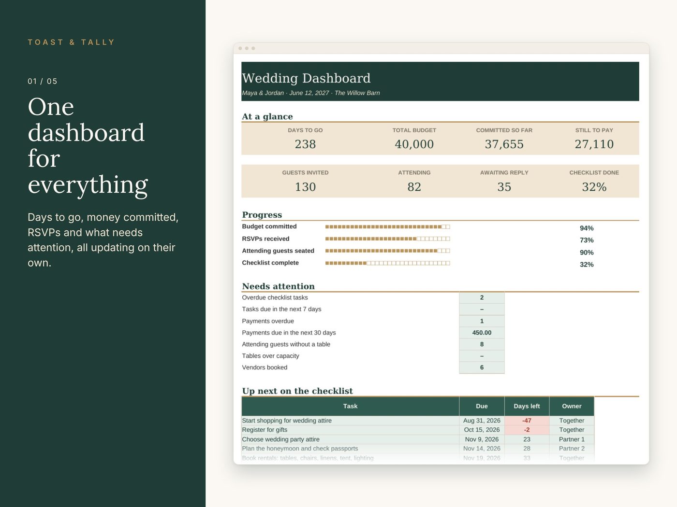This screenshot has width=677, height=507.
Task: Click the Vendors booked count 6
Action: coord(482,367)
